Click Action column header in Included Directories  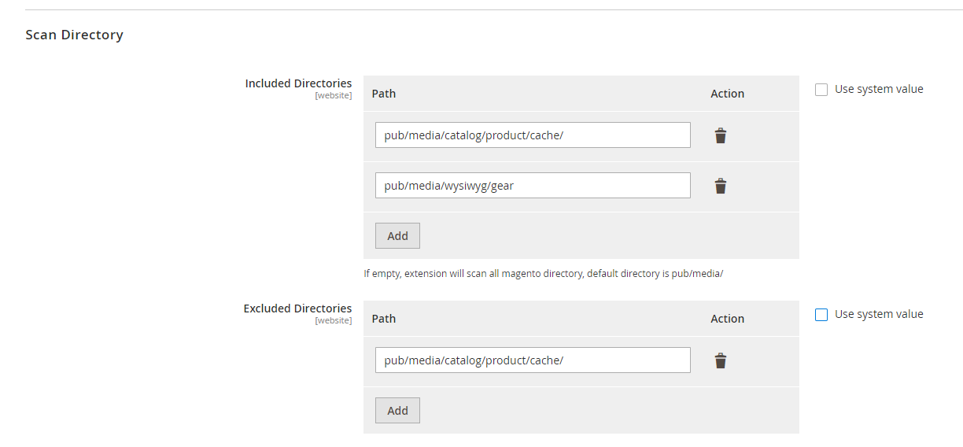coord(727,94)
